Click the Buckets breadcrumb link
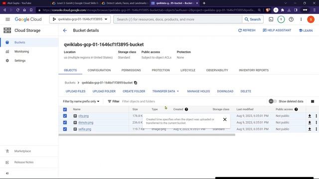 click(70, 83)
